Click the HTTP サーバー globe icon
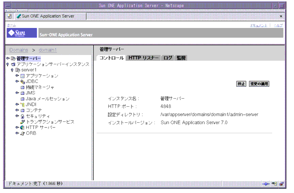 click(x=22, y=128)
